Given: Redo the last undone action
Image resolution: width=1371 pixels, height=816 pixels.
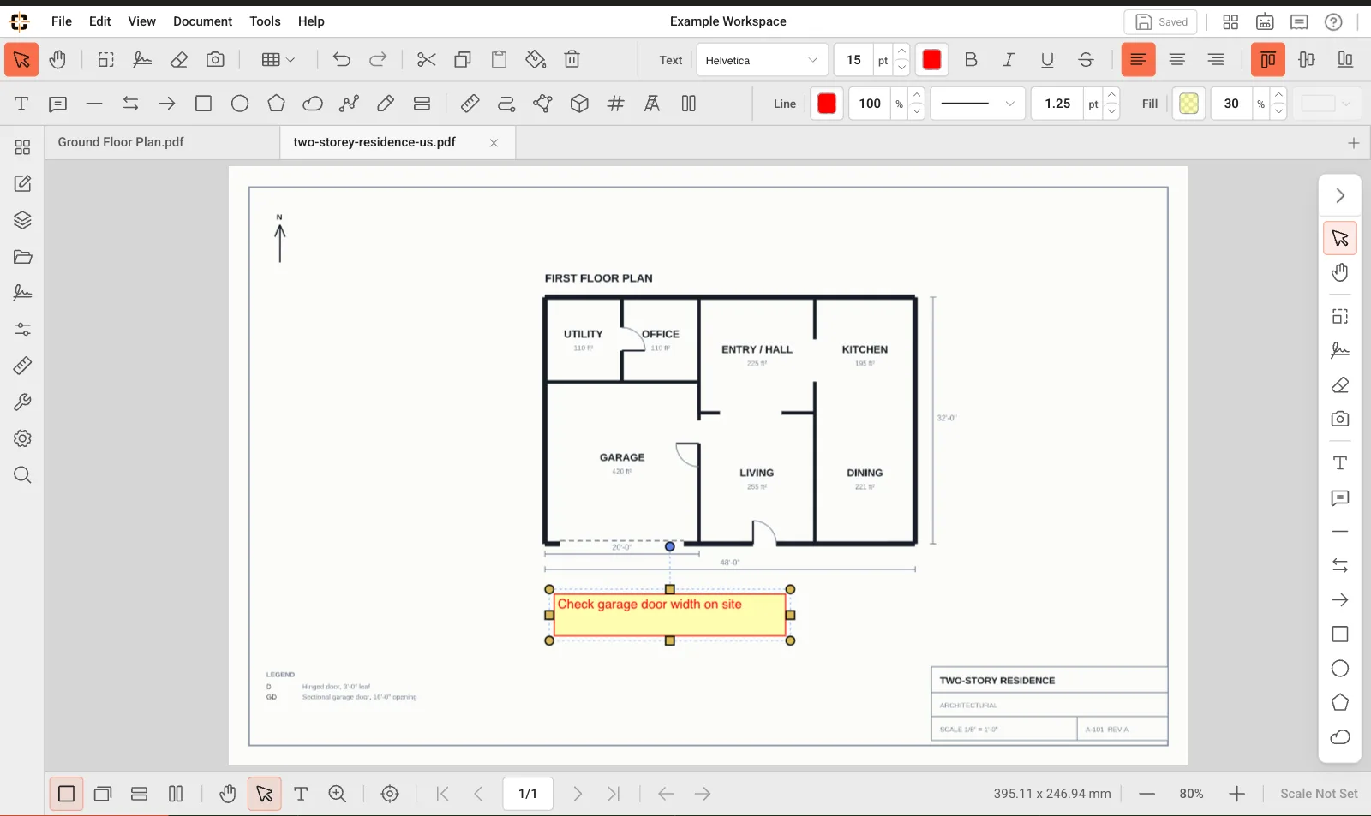Looking at the screenshot, I should point(378,60).
